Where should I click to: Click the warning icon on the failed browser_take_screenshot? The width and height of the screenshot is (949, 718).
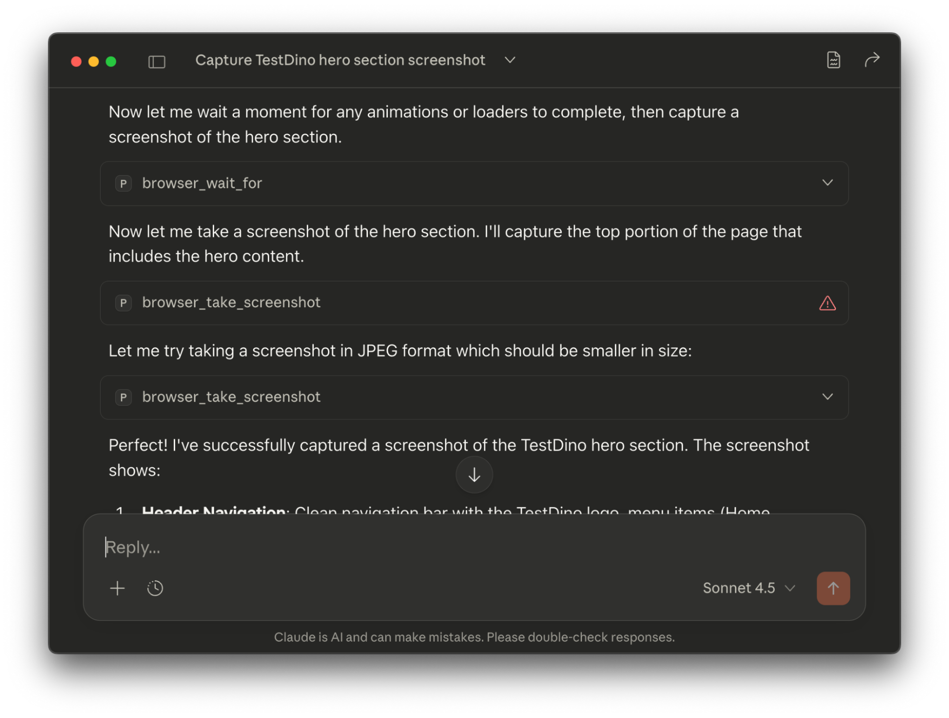[827, 303]
